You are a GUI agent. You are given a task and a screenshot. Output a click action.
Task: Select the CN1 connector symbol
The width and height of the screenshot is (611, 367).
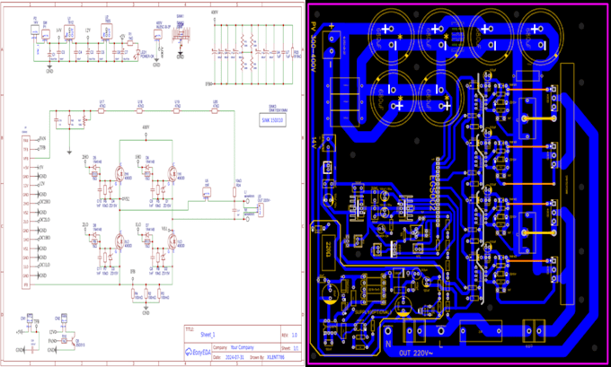coord(30,318)
